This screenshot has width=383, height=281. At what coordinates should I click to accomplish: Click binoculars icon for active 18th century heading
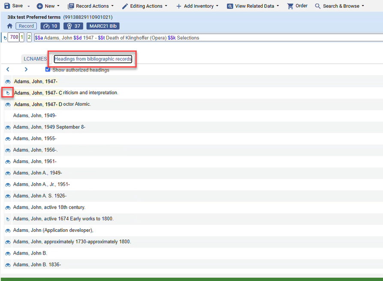point(8,207)
